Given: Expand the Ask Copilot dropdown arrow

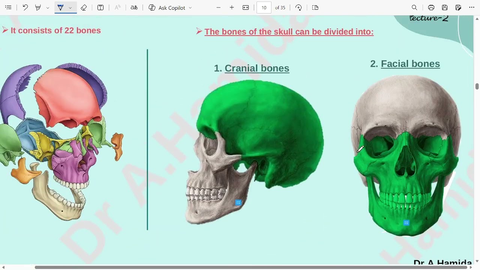Looking at the screenshot, I should tap(190, 8).
